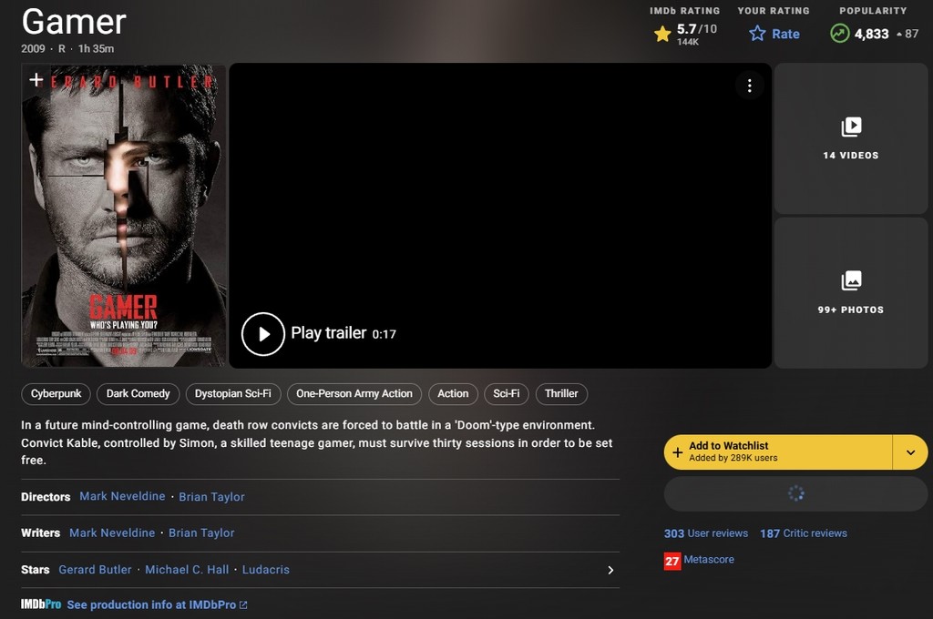Open writer Mark Neveldine link
Viewport: 933px width, 619px height.
tap(112, 533)
